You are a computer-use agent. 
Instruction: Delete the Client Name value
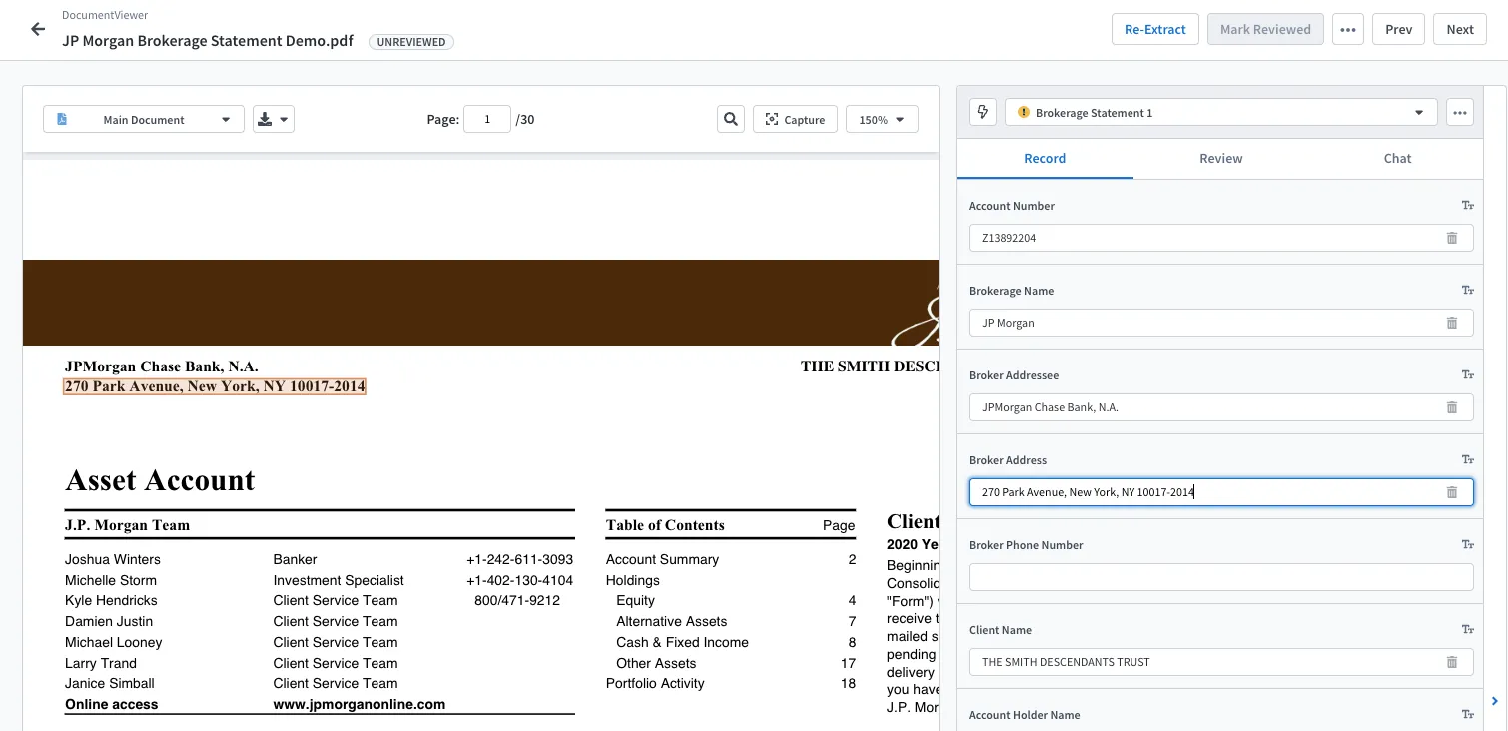(x=1452, y=662)
